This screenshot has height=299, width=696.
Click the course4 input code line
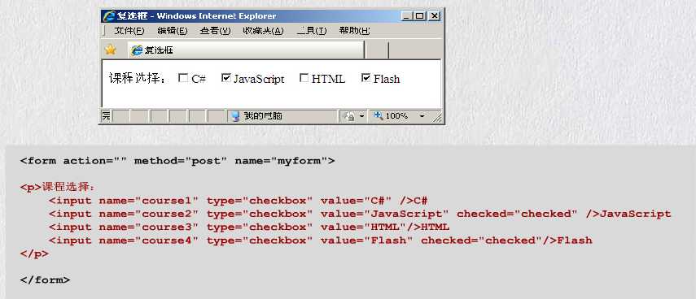tap(321, 240)
